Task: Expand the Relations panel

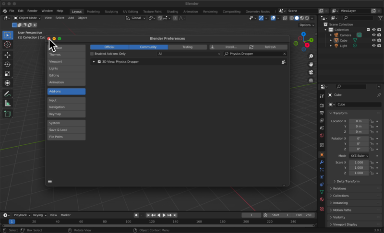Action: click(x=339, y=188)
